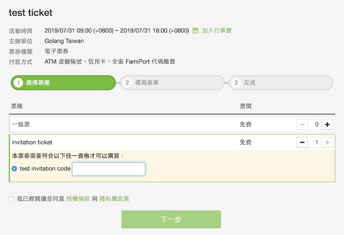Viewport: 344px width, 235px height.
Task: Select step 3 完成 tab
Action: 281,83
